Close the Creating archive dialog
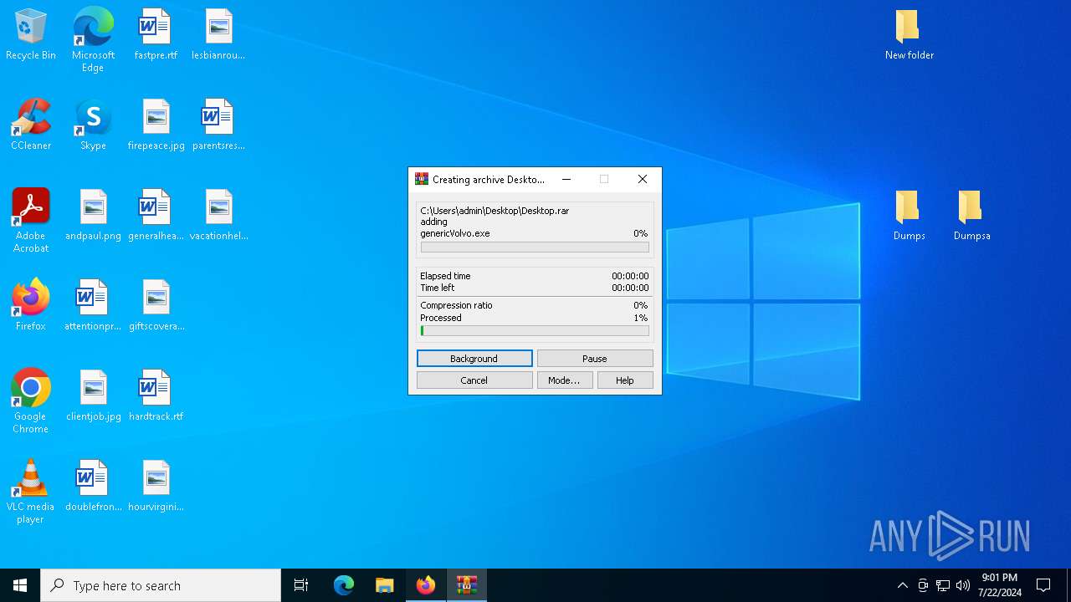Viewport: 1071px width, 602px height. (643, 179)
